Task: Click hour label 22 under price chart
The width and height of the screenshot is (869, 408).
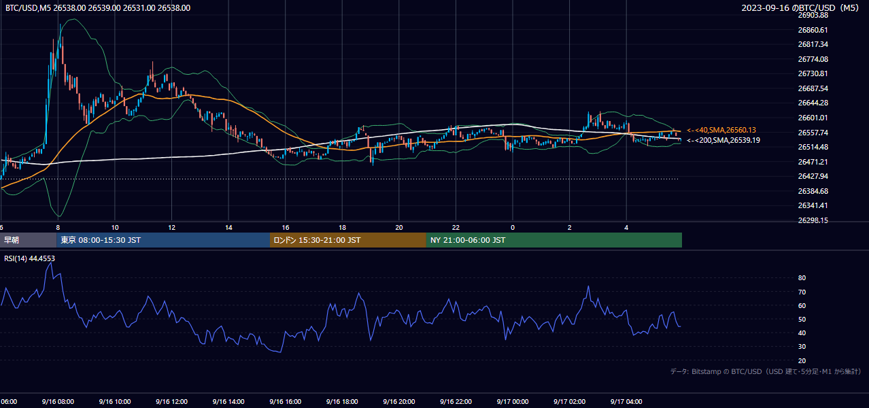Action: click(x=456, y=227)
